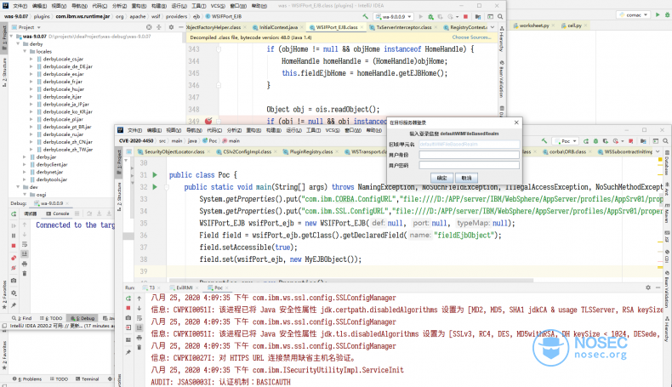Switch to TxServerInterceptor.class tab
The image size is (672, 387).
click(403, 27)
